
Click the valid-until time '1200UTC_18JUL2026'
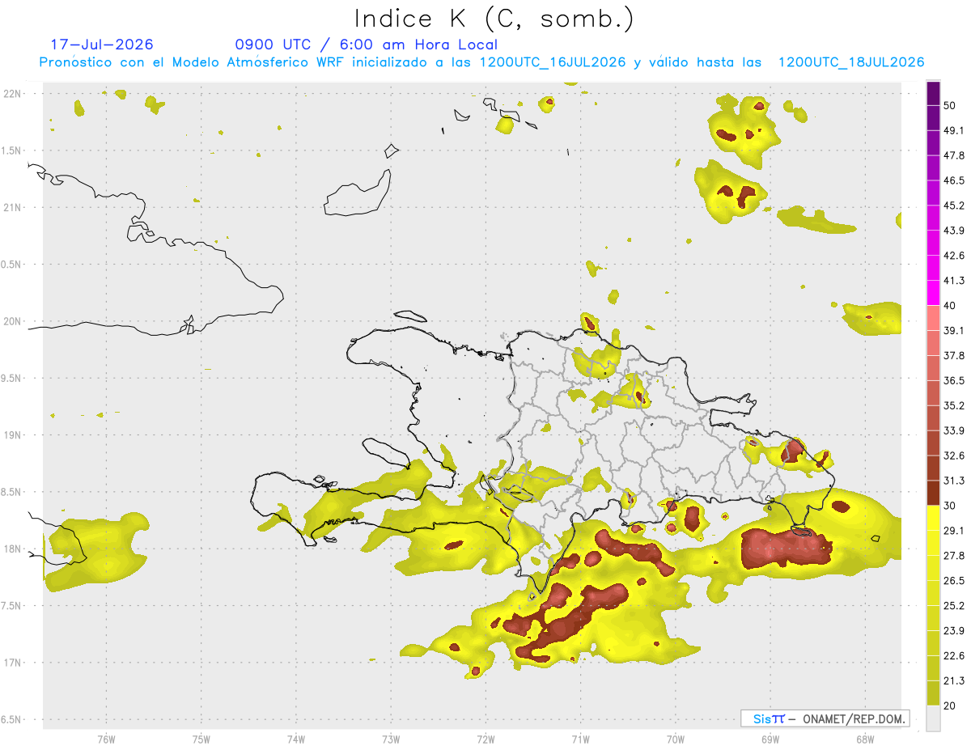851,62
